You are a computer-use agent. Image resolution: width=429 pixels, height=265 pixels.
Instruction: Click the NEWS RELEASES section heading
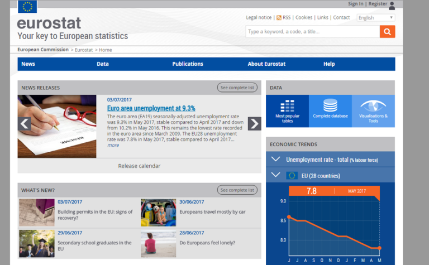40,88
